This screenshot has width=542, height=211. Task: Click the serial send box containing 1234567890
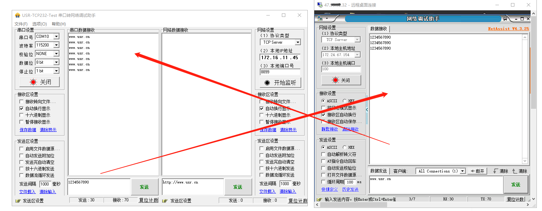(99, 187)
